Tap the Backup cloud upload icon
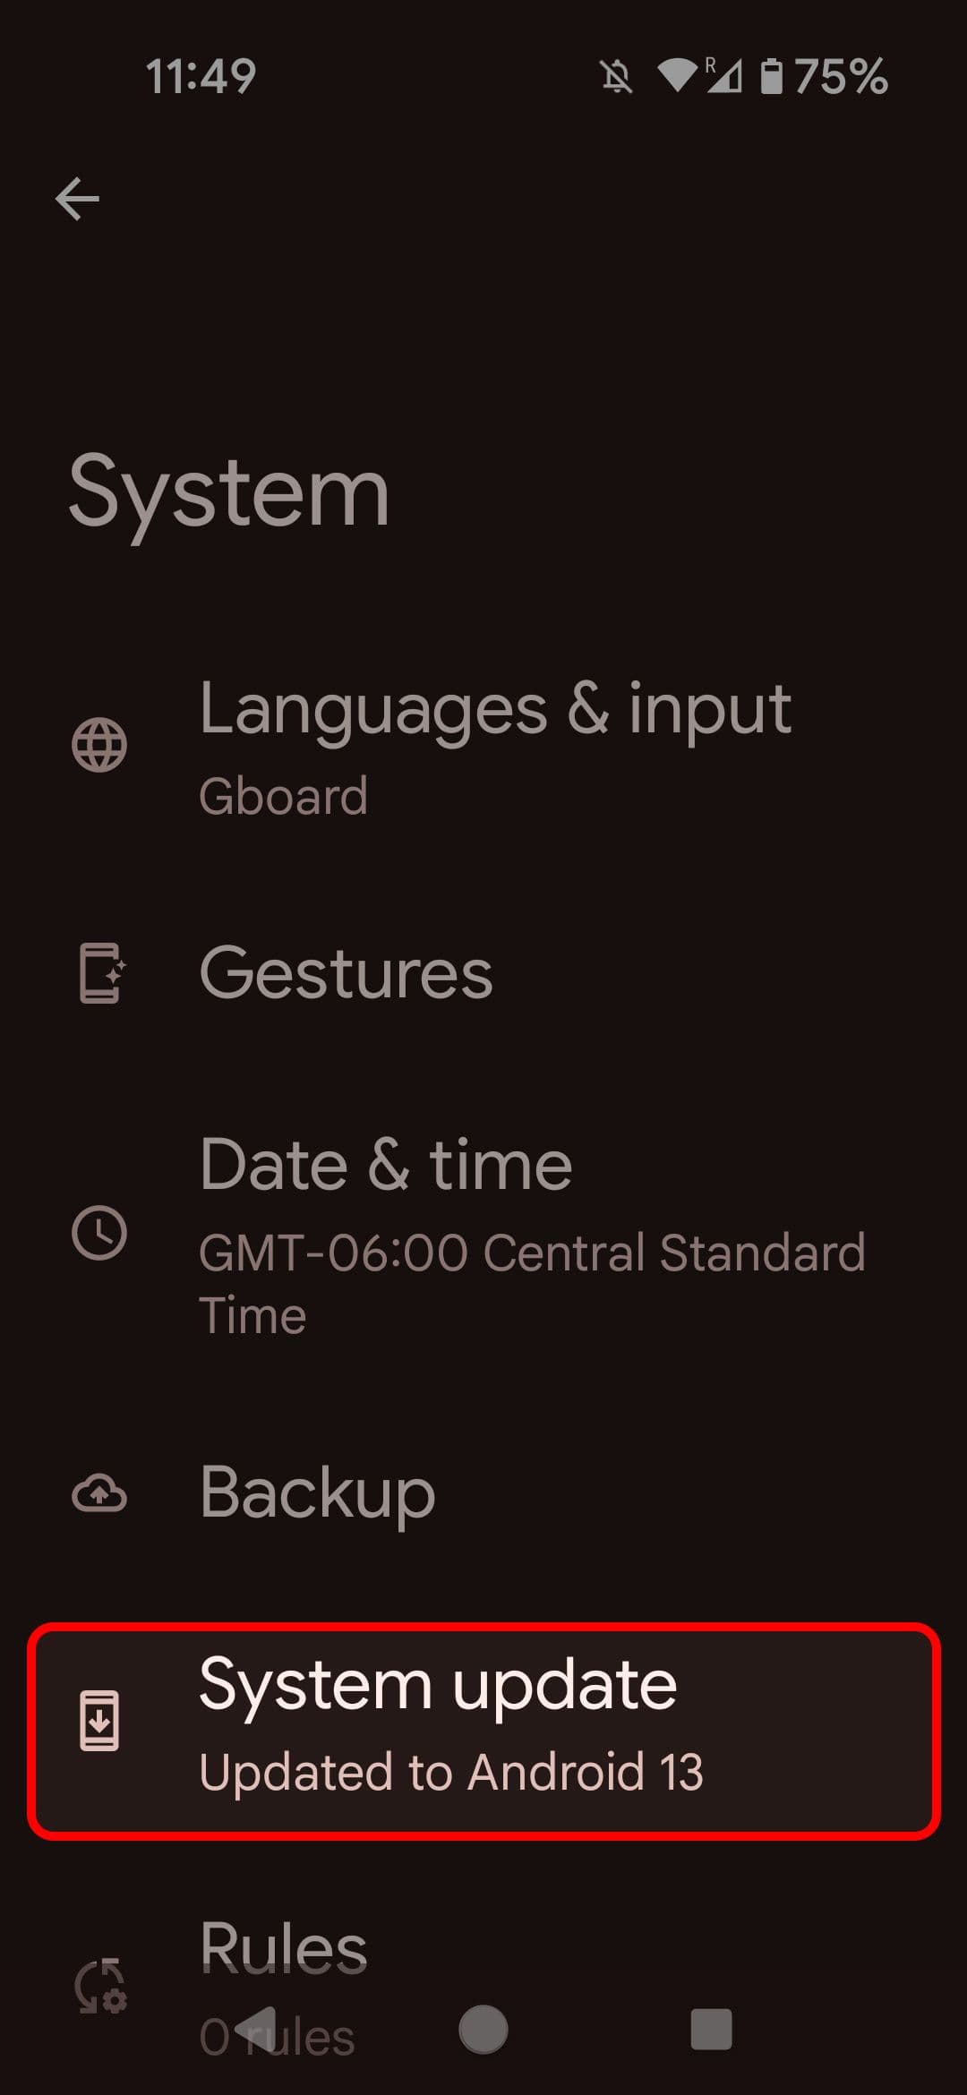This screenshot has height=2095, width=967. 99,1492
